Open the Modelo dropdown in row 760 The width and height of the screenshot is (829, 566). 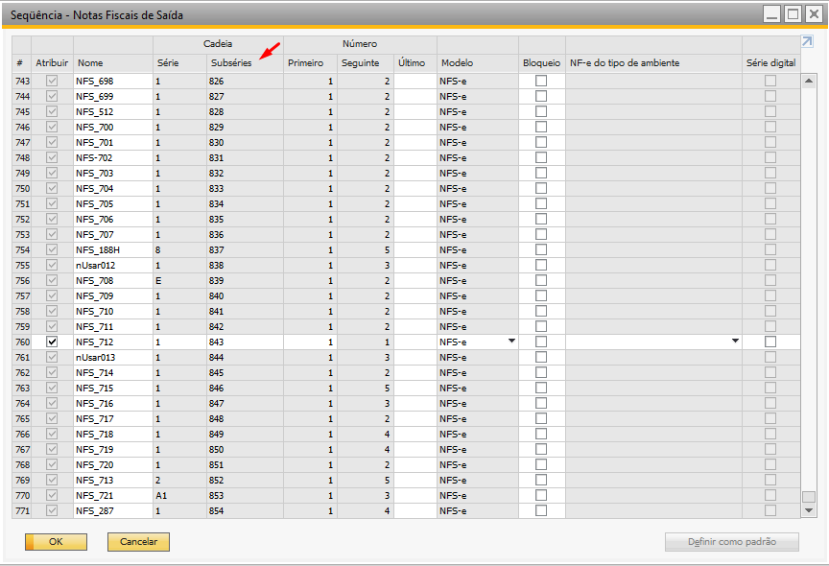click(510, 342)
